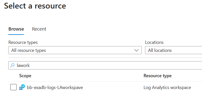
Task: Click the 'Locations' label
Action: (x=154, y=42)
